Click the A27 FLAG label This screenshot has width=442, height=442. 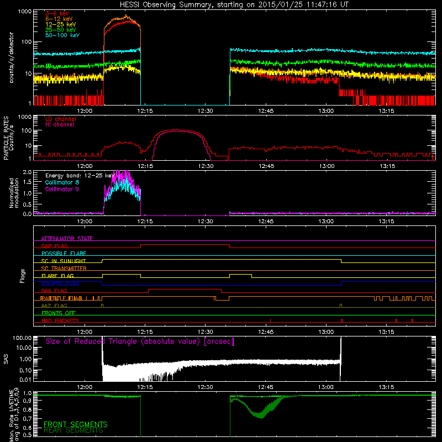click(54, 306)
